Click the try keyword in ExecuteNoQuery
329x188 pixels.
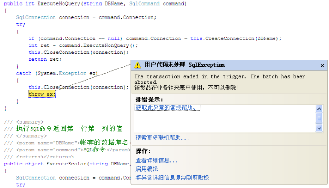(x=21, y=24)
